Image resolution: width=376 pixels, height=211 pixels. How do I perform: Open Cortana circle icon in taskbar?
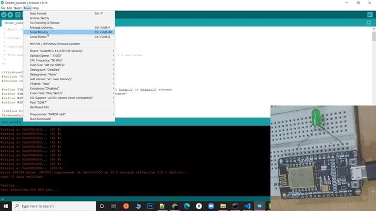tap(102, 206)
